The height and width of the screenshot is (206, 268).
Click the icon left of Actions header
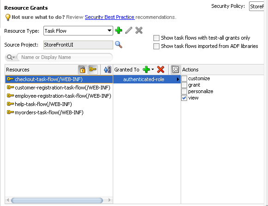point(176,70)
